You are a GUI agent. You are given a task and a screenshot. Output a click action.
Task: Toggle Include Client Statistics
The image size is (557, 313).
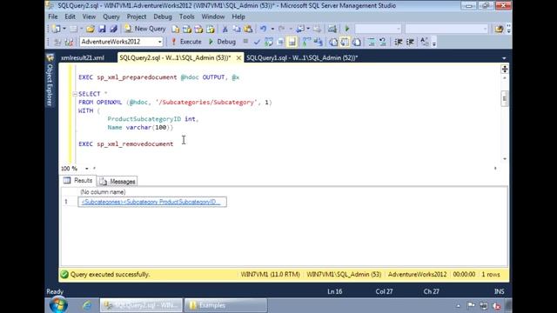pyautogui.click(x=318, y=42)
